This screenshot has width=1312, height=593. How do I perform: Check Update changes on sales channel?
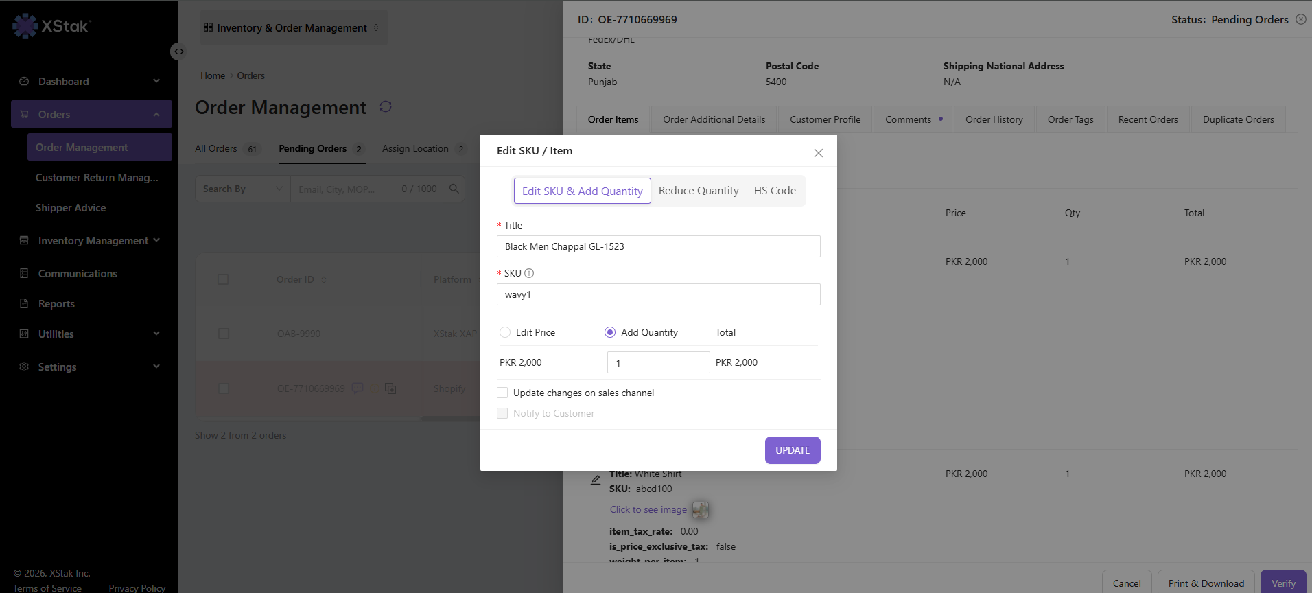[502, 393]
